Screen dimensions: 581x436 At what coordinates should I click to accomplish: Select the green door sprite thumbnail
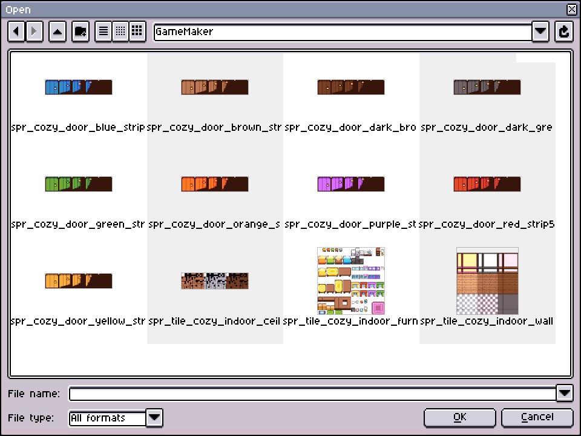coord(79,184)
